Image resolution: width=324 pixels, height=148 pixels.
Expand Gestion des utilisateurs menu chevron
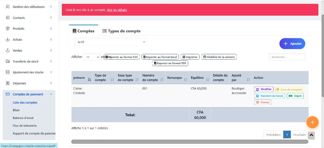point(51,7)
